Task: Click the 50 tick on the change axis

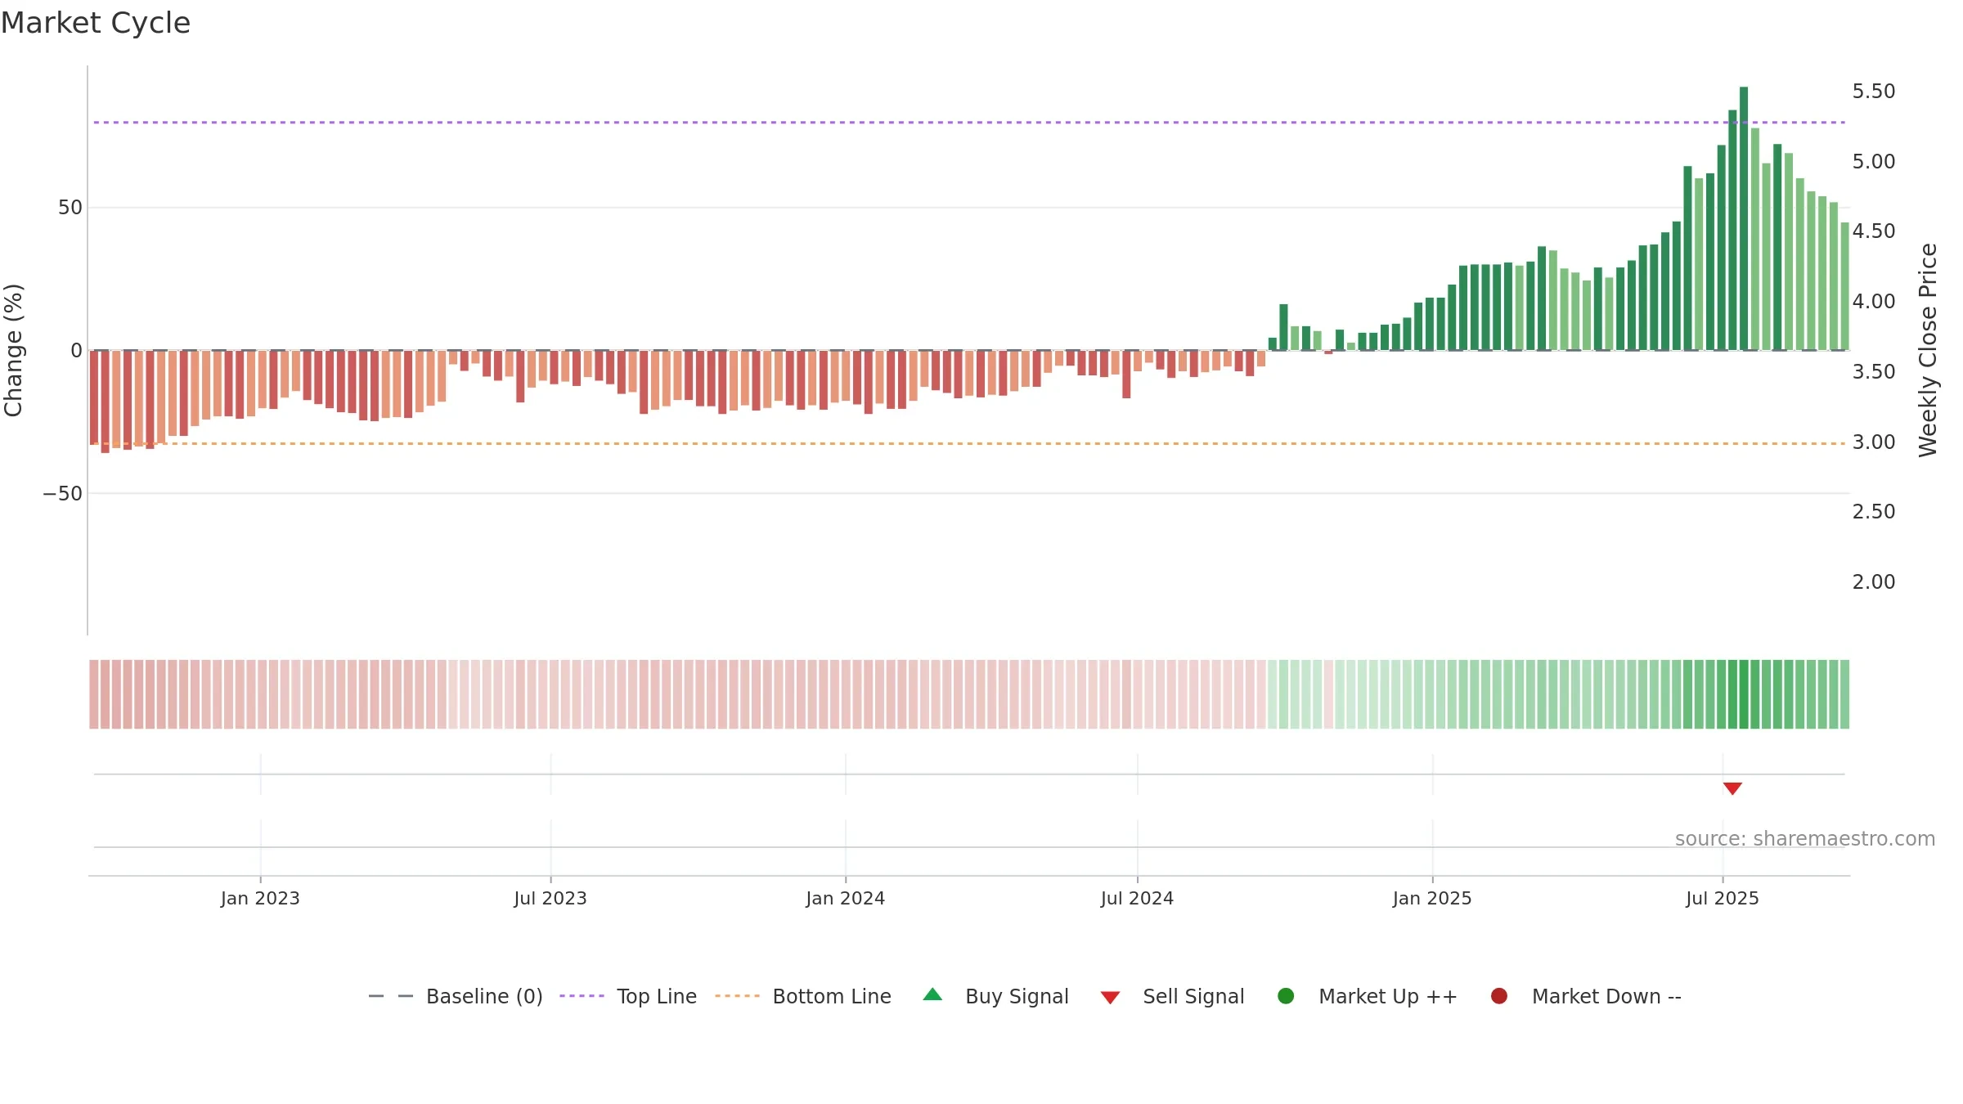Action: click(x=70, y=208)
